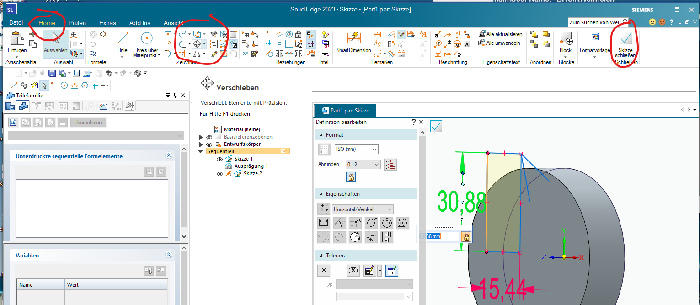Select Ausprägung 1 in the feature tree
The width and height of the screenshot is (700, 305).
(251, 166)
